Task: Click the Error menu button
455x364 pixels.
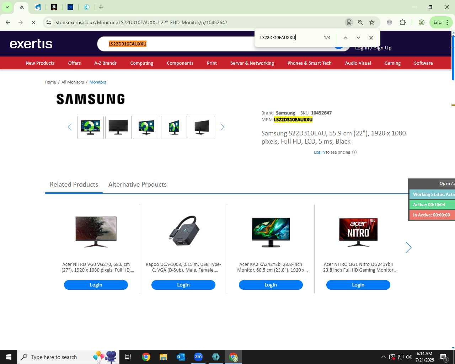Action: pos(441,22)
